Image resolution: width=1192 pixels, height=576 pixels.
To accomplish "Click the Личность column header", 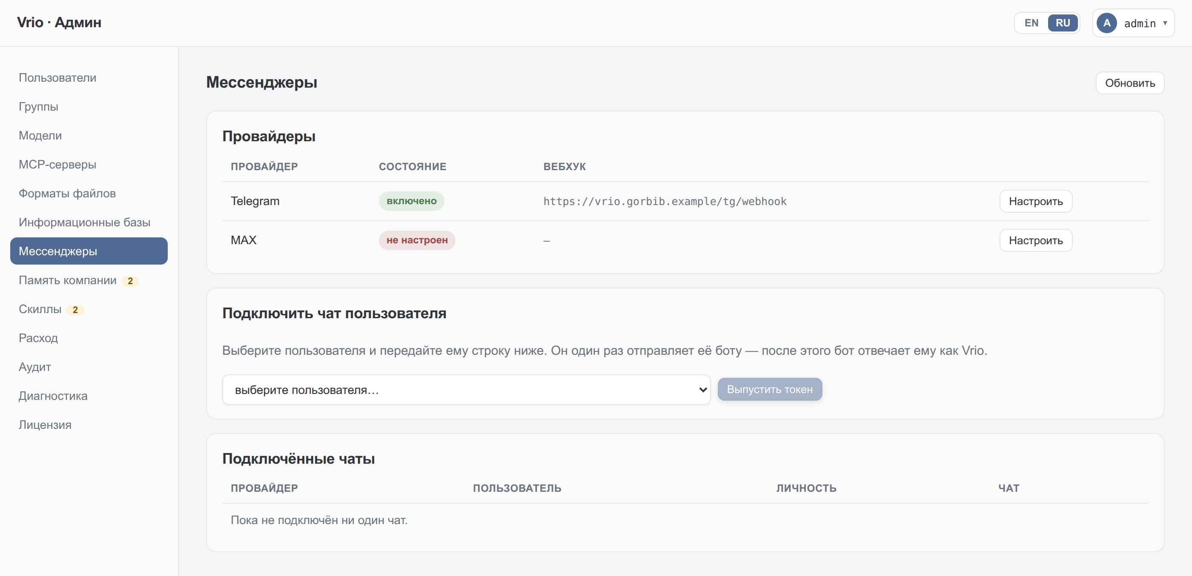I will tap(806, 488).
